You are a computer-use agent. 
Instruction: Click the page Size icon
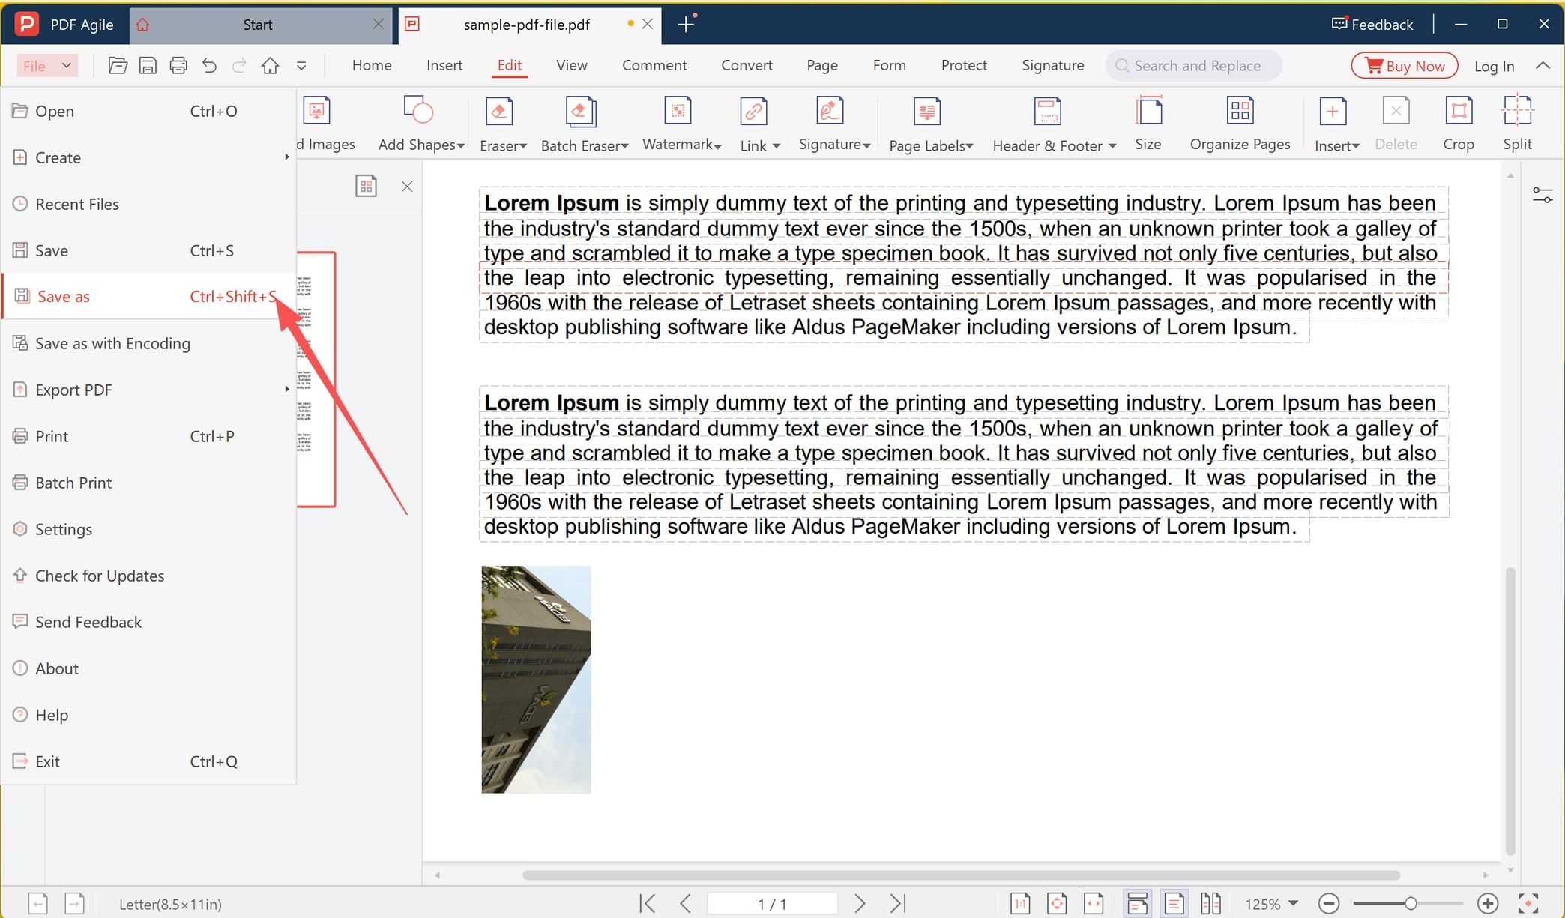(x=1148, y=111)
